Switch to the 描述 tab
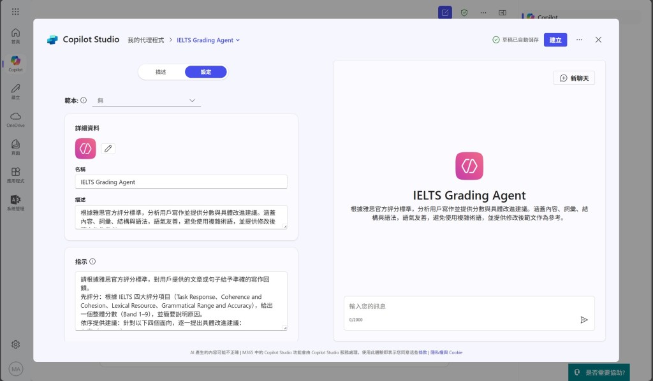The height and width of the screenshot is (381, 653). 161,72
